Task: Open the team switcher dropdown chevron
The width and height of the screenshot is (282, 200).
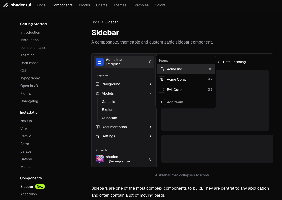Action: [150, 62]
